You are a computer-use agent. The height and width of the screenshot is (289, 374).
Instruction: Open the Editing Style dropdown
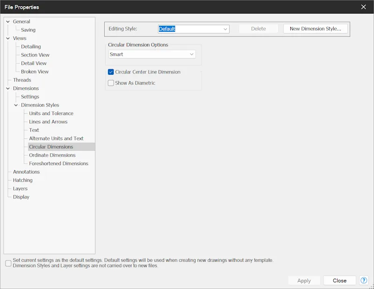[x=194, y=29]
